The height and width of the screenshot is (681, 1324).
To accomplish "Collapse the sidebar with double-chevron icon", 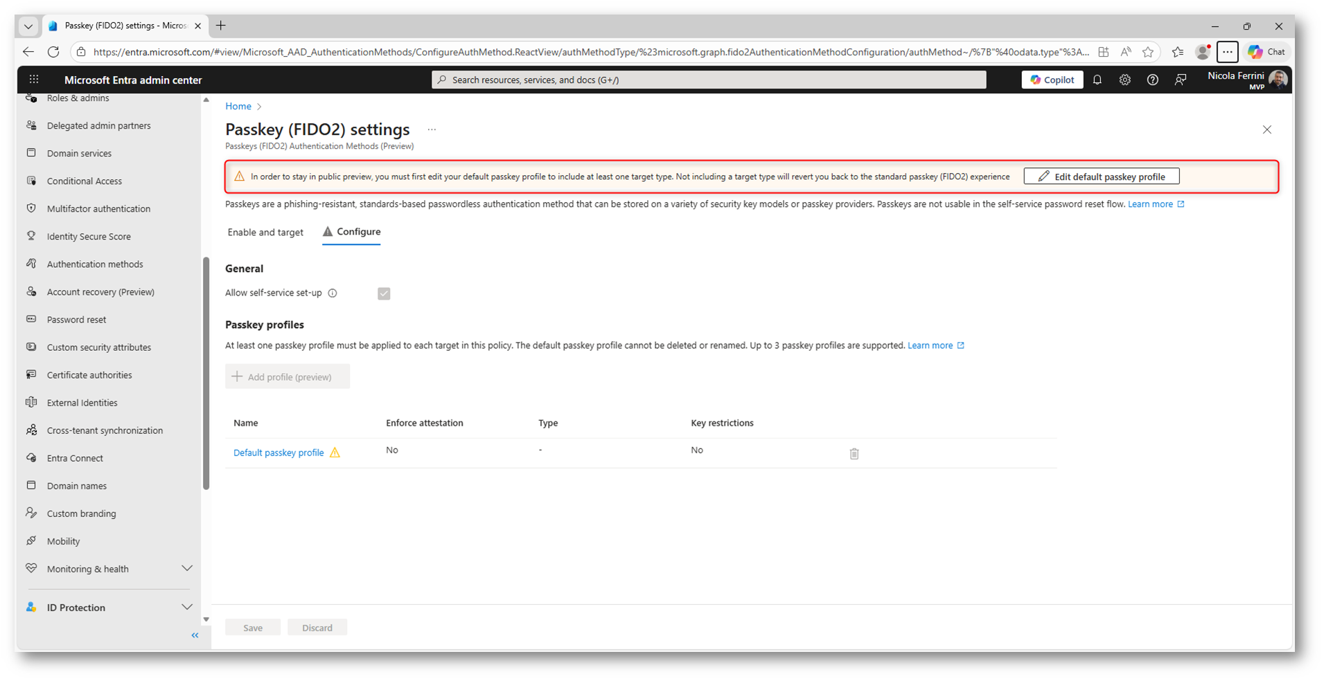I will tap(195, 635).
